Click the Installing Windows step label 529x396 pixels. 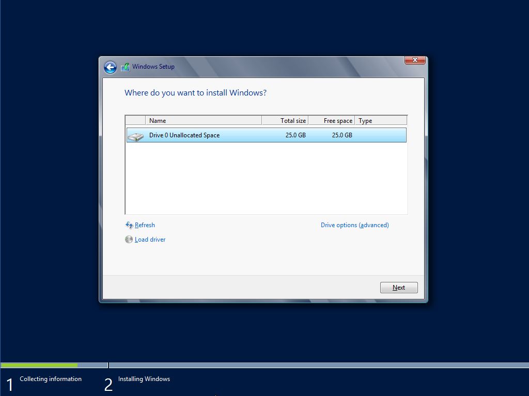pyautogui.click(x=144, y=379)
